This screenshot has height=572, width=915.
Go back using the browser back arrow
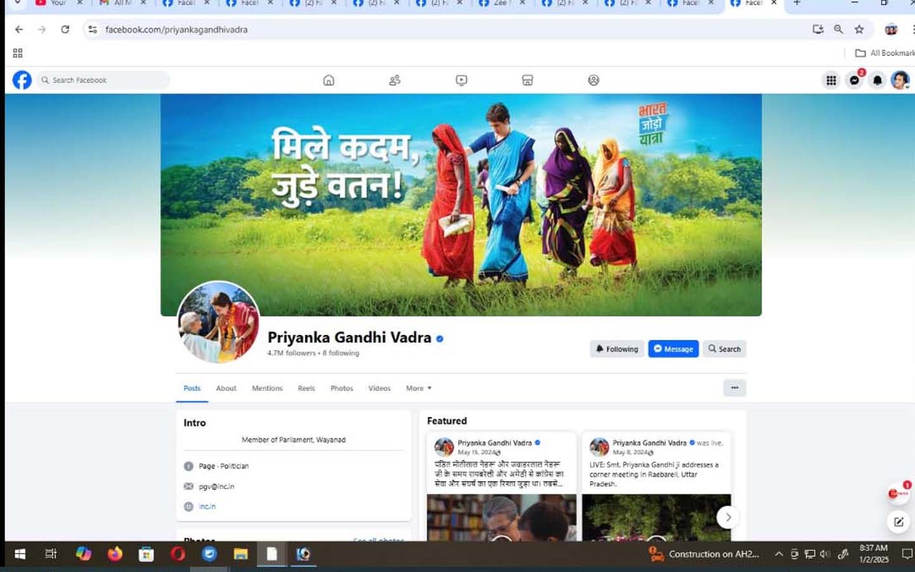point(19,29)
